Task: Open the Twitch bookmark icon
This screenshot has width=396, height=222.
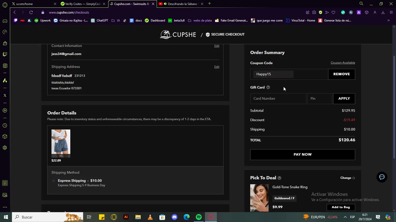Action: pyautogui.click(x=16, y=21)
